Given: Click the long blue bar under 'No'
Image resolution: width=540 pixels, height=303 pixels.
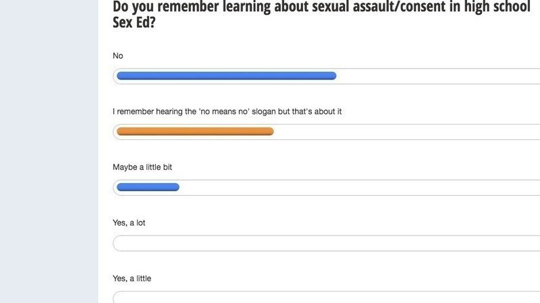Looking at the screenshot, I should (226, 76).
